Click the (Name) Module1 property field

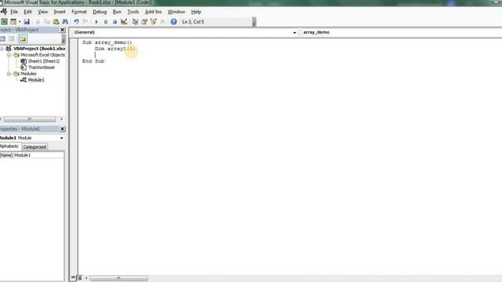pyautogui.click(x=31, y=155)
